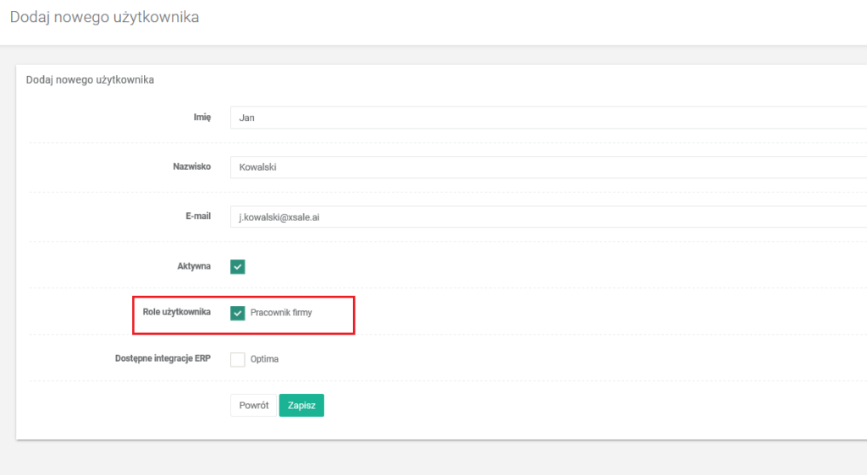Click the Imię field label

click(x=202, y=117)
